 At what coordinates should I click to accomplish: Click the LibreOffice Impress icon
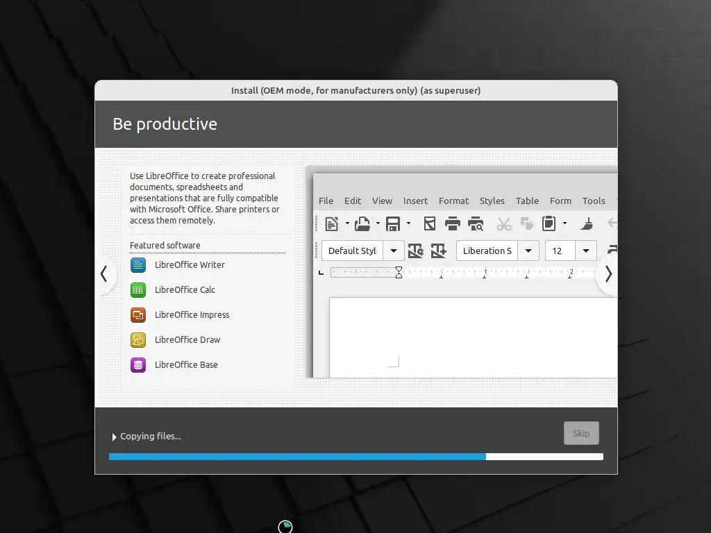(x=138, y=314)
